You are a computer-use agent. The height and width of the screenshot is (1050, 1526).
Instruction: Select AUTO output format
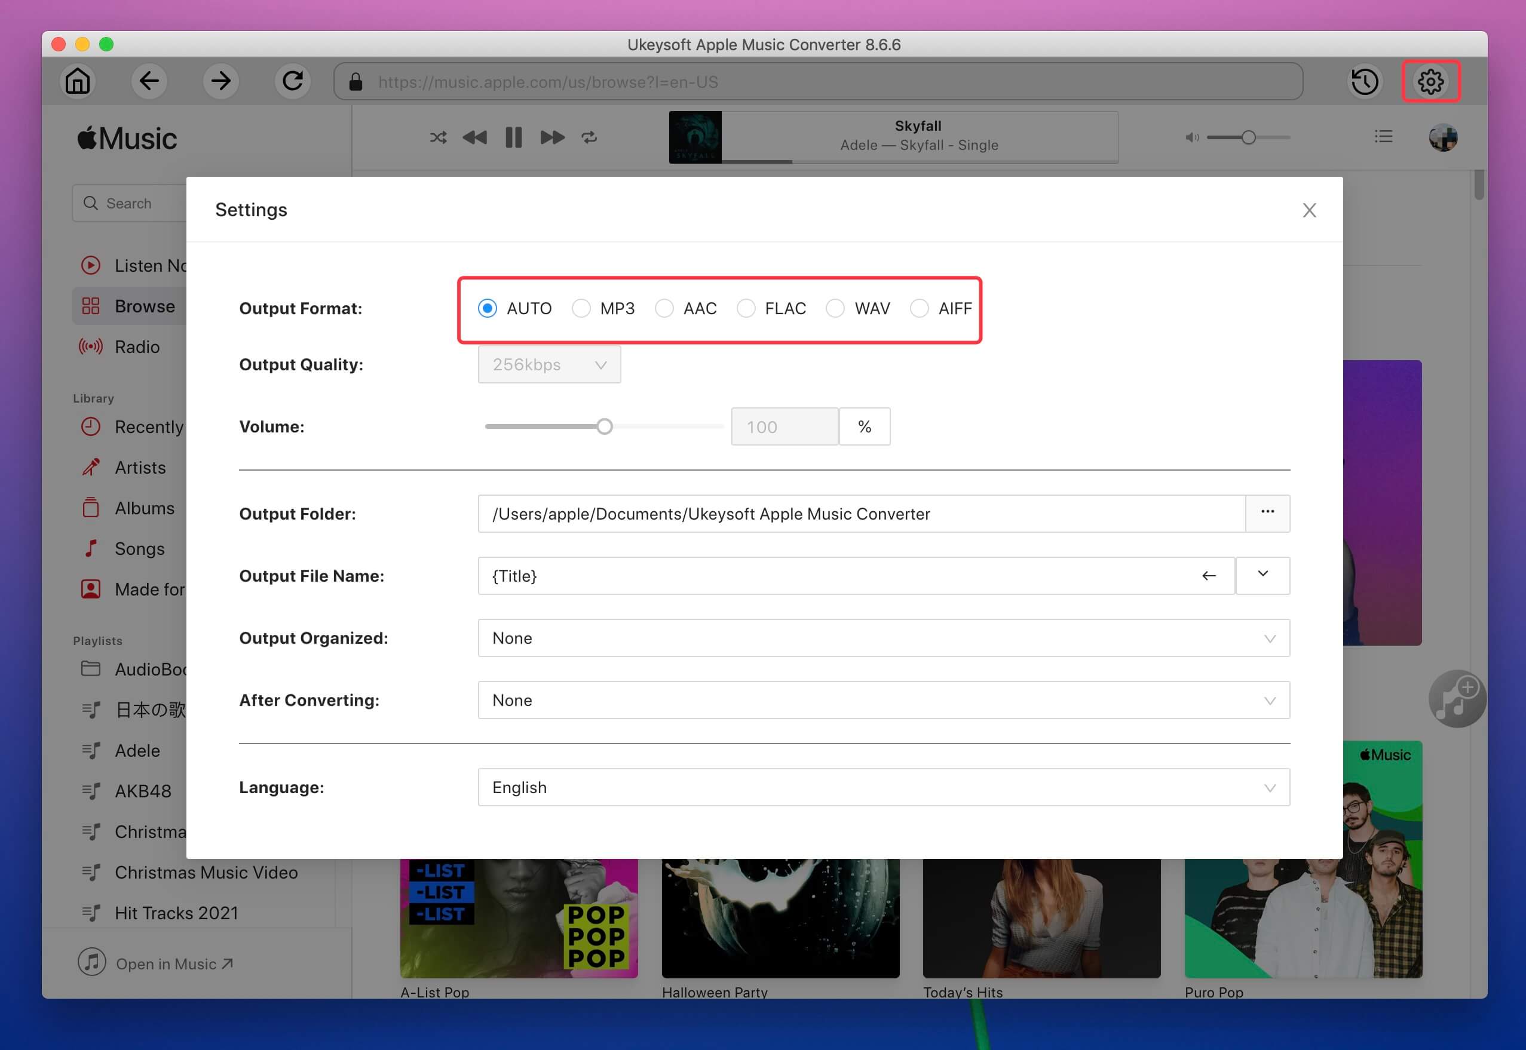(x=488, y=307)
